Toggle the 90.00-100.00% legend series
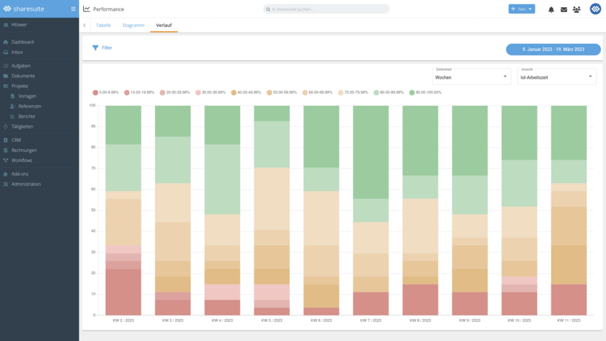 pos(425,92)
